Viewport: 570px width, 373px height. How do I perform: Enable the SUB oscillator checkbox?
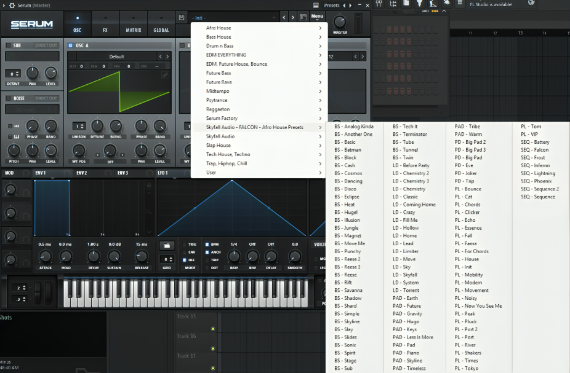[x=8, y=45]
